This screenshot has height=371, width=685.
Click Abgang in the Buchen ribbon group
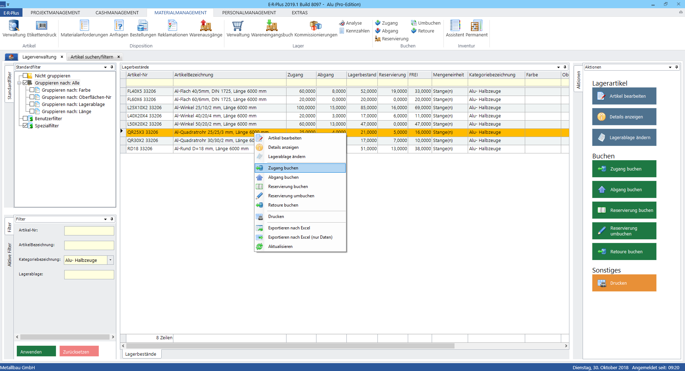click(386, 31)
